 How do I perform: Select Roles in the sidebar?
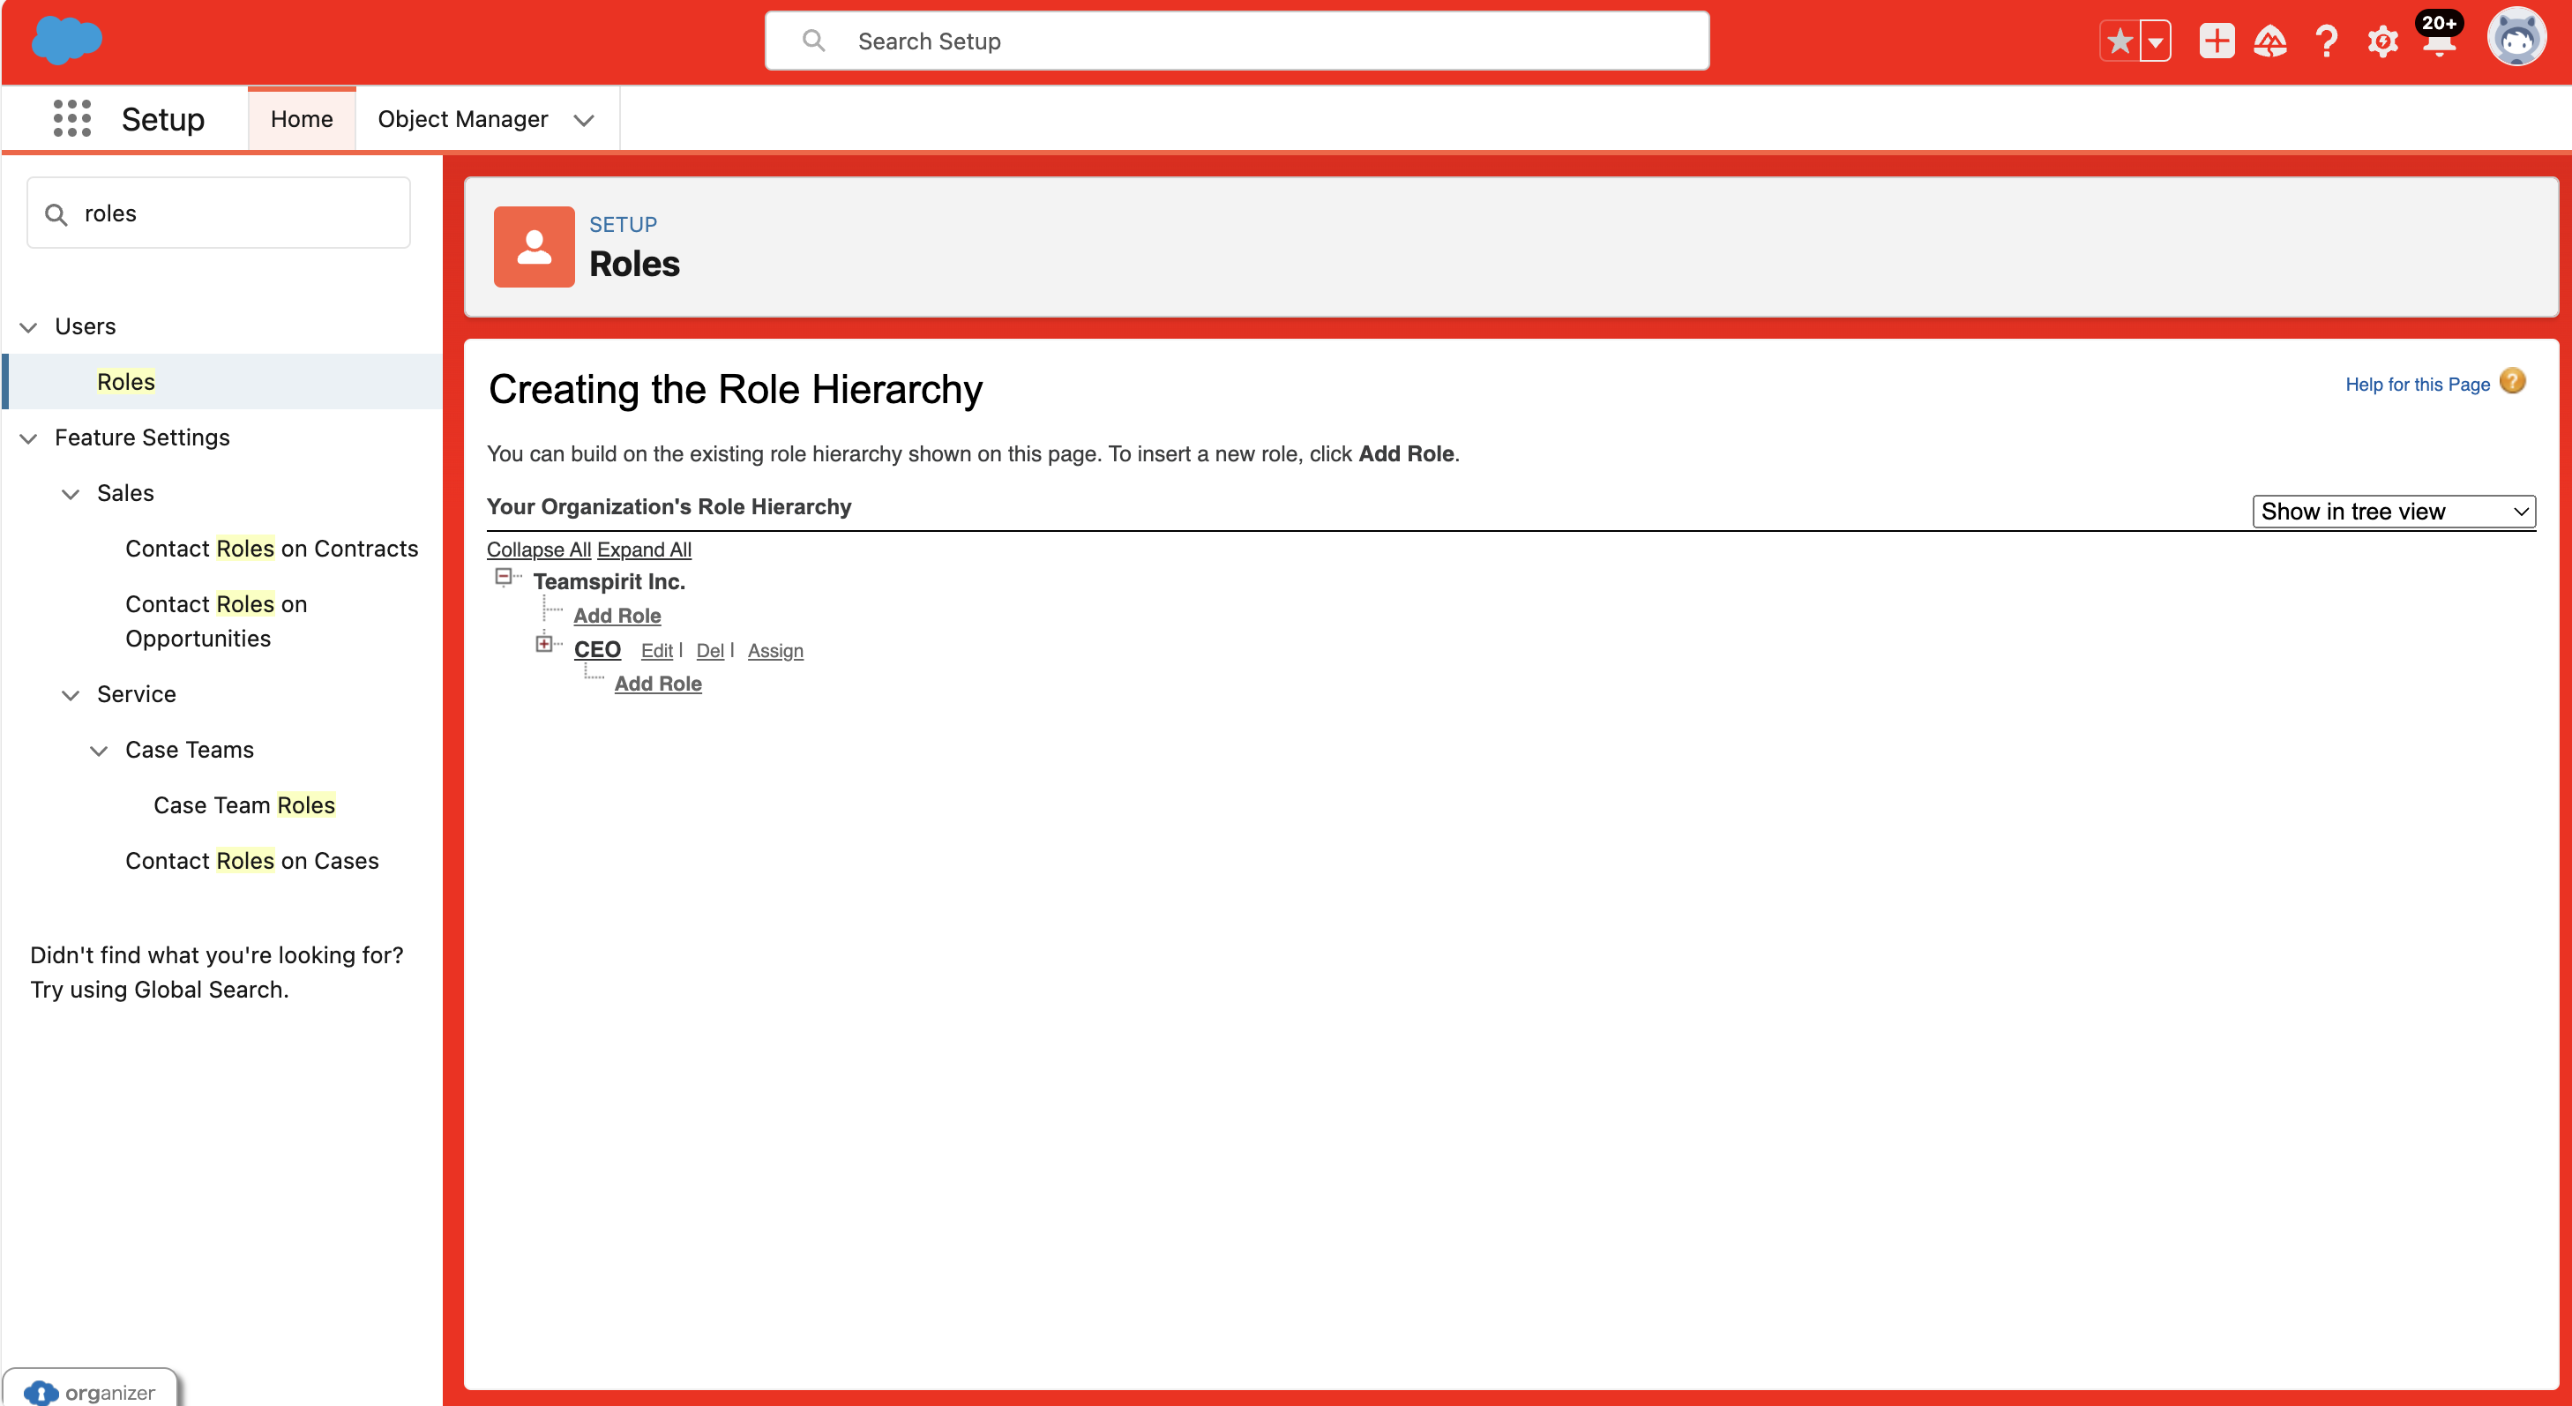point(126,381)
